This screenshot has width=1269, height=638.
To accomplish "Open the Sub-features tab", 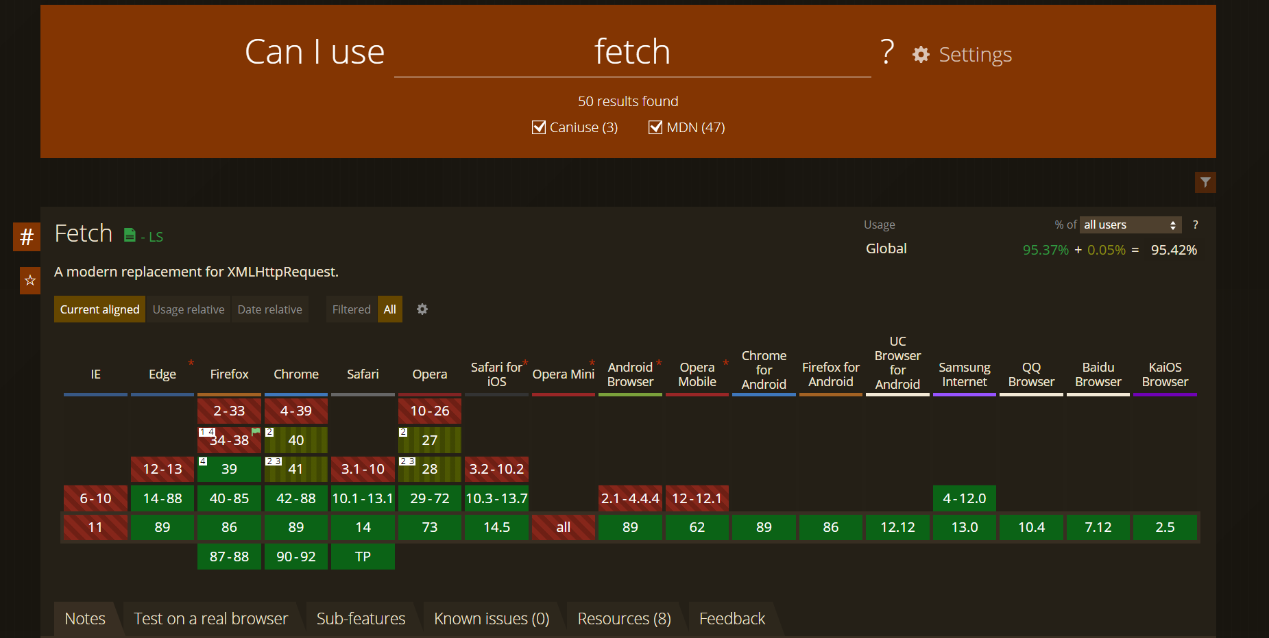I will (361, 619).
